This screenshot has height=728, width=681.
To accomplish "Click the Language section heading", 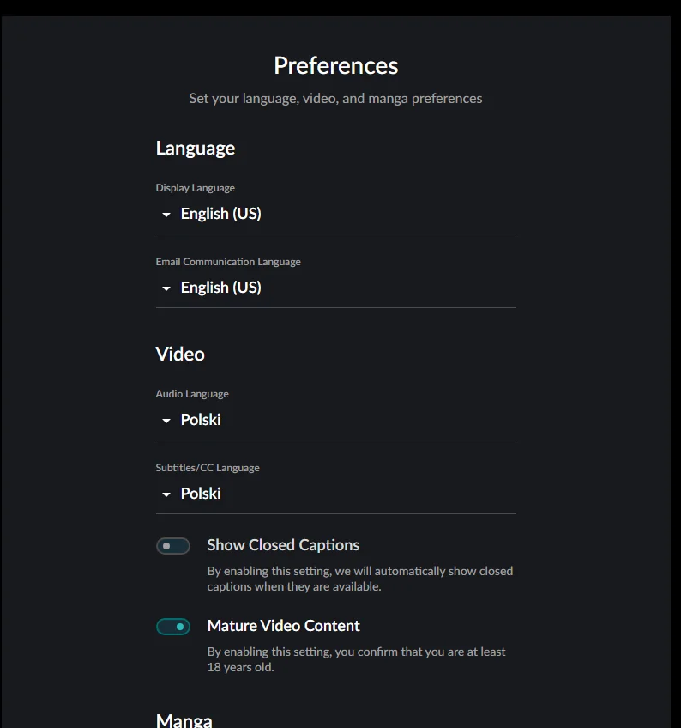I will (x=195, y=149).
